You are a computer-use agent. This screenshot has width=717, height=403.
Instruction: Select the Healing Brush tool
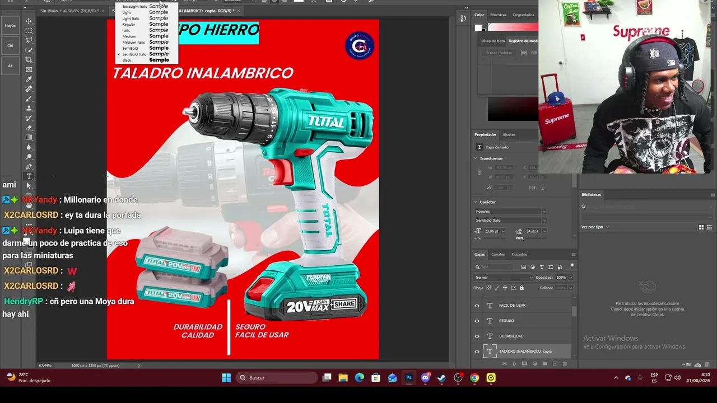click(29, 88)
